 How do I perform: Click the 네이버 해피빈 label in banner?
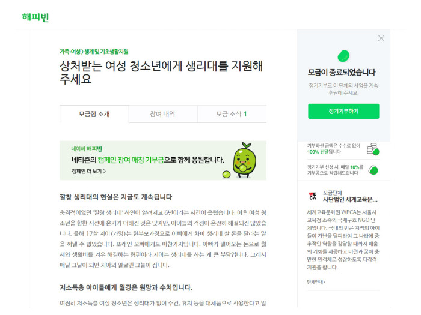pos(87,149)
